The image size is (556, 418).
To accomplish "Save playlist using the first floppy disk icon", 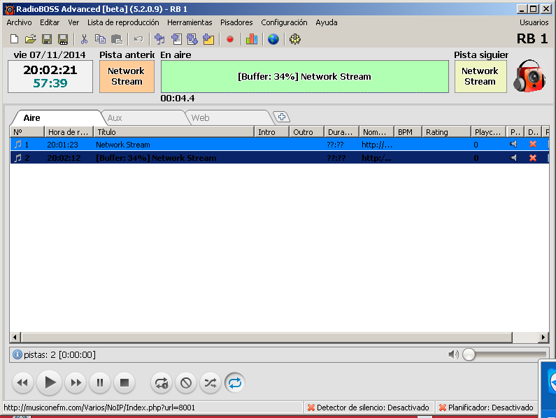I will pyautogui.click(x=47, y=39).
